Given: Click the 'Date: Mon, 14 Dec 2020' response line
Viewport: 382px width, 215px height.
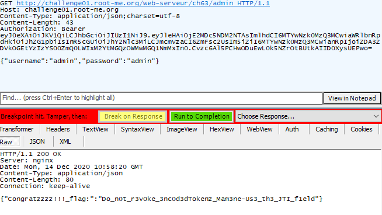Looking at the screenshot, I should tap(71, 167).
